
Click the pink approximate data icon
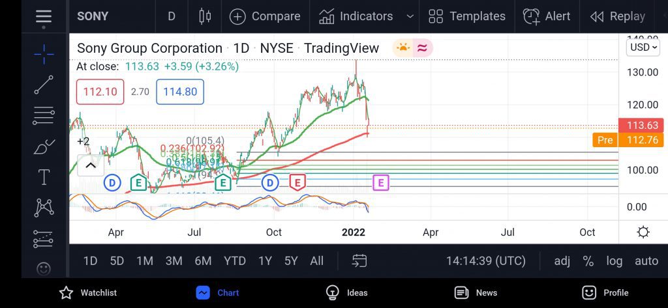422,48
